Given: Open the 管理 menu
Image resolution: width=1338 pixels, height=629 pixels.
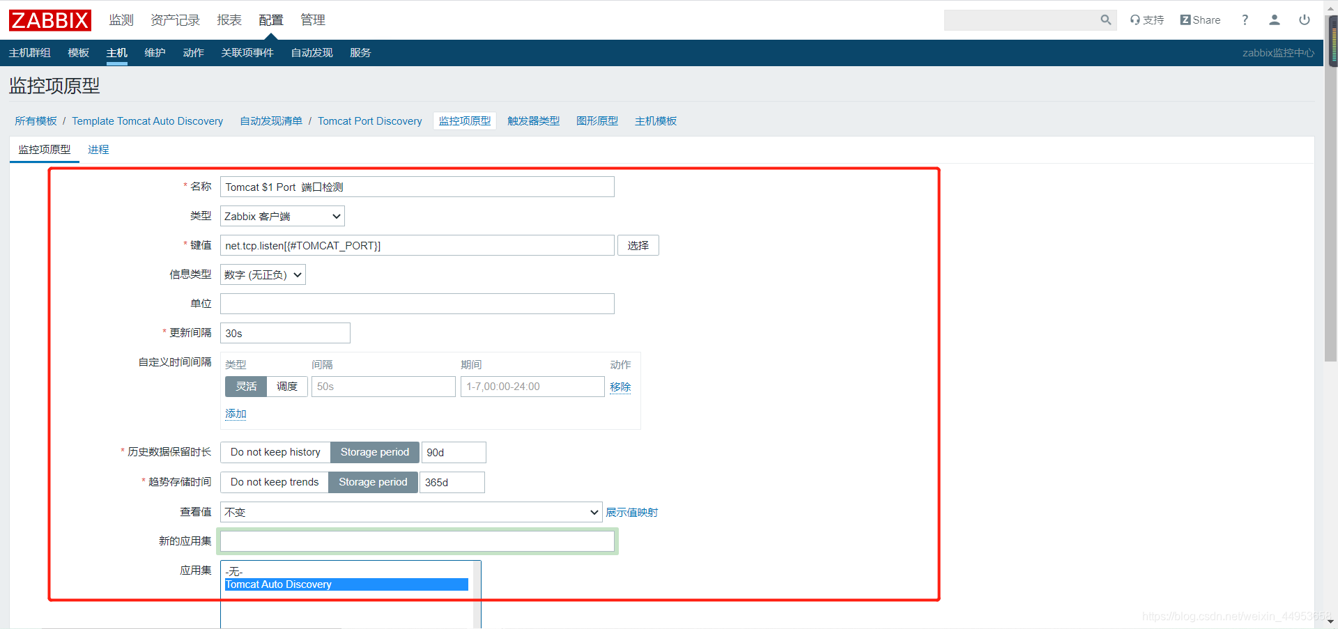Looking at the screenshot, I should 313,20.
